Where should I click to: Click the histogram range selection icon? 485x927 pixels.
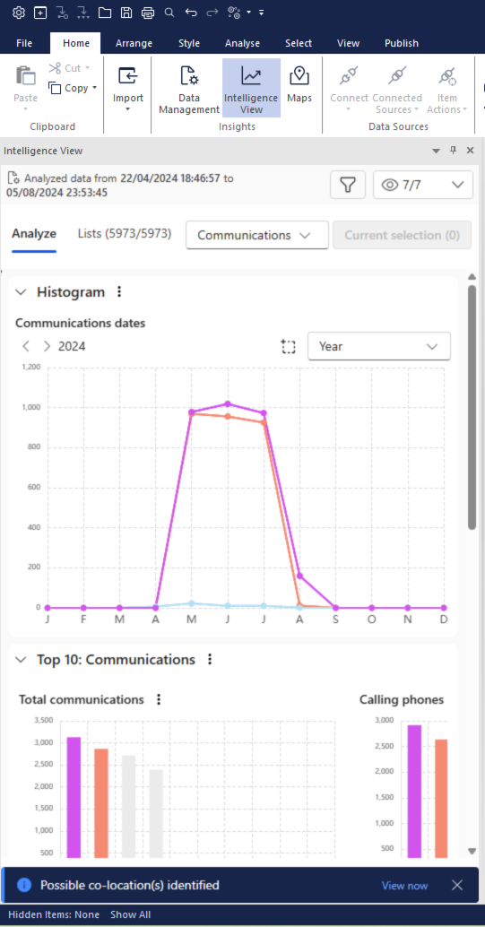coord(288,346)
